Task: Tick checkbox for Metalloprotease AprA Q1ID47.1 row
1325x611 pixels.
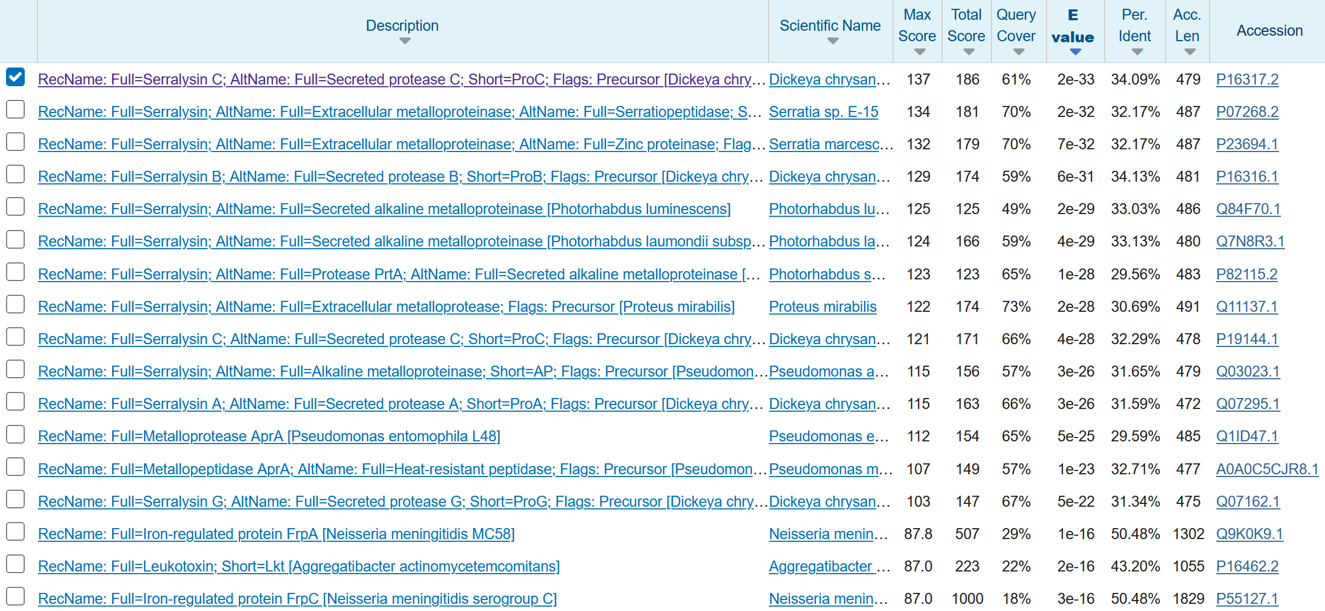Action: click(15, 434)
